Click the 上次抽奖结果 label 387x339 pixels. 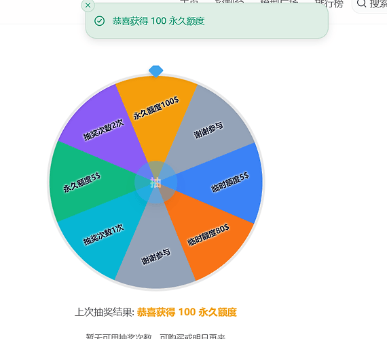pos(105,312)
